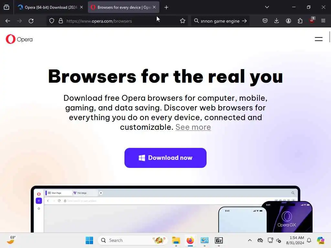This screenshot has width=331, height=248.
Task: Click the muted volume tray icon
Action: click(x=279, y=240)
